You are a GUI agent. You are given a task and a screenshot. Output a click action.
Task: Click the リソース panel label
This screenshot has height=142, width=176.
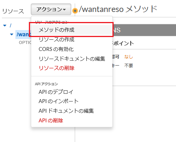click(13, 11)
